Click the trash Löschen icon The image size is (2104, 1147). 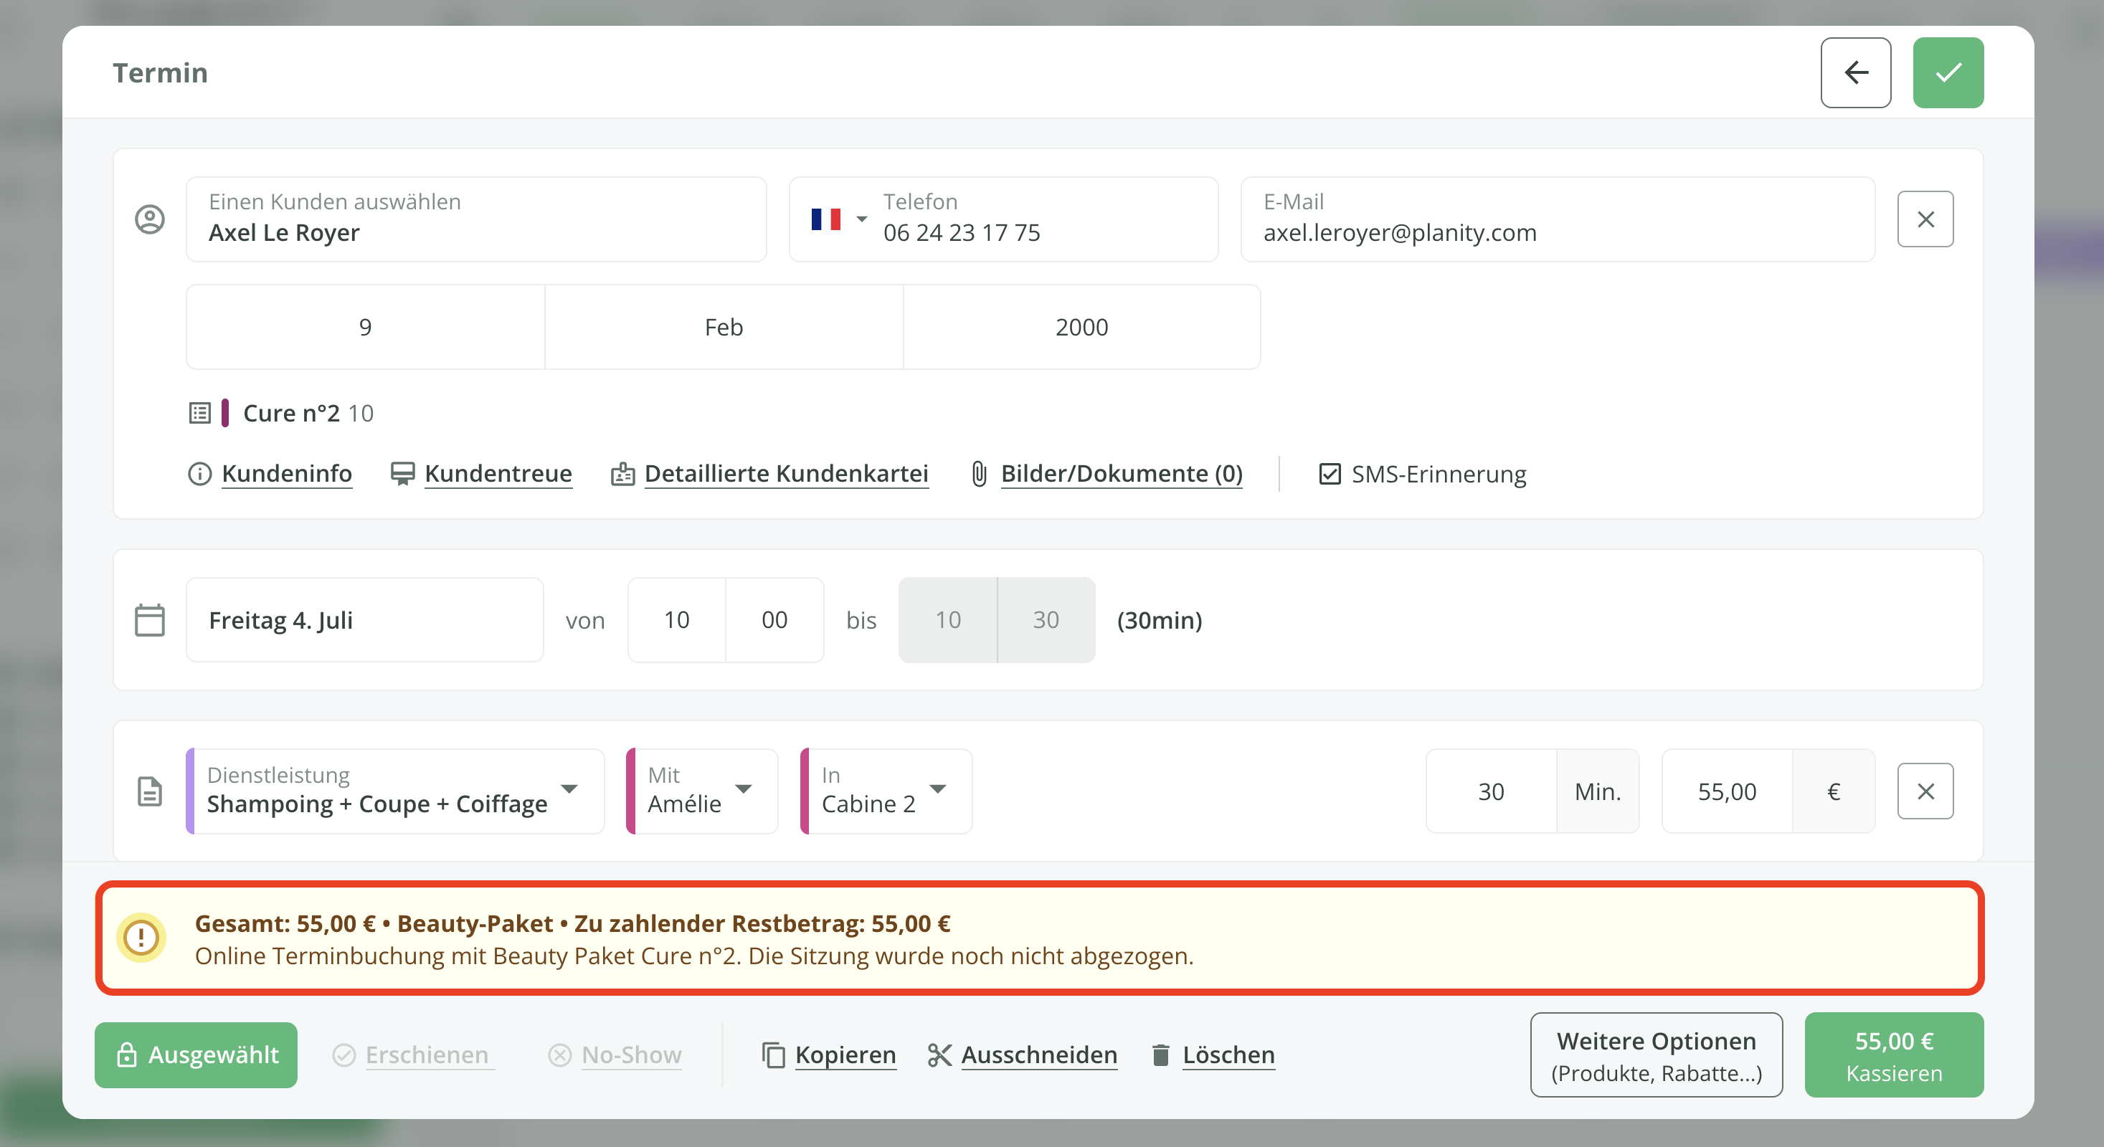tap(1160, 1055)
